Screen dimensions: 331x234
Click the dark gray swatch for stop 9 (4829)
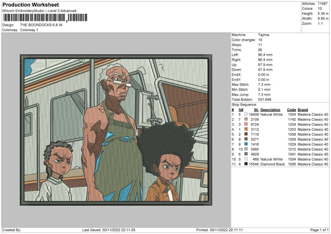(246, 154)
